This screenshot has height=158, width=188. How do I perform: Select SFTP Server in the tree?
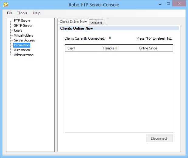[x=23, y=26]
